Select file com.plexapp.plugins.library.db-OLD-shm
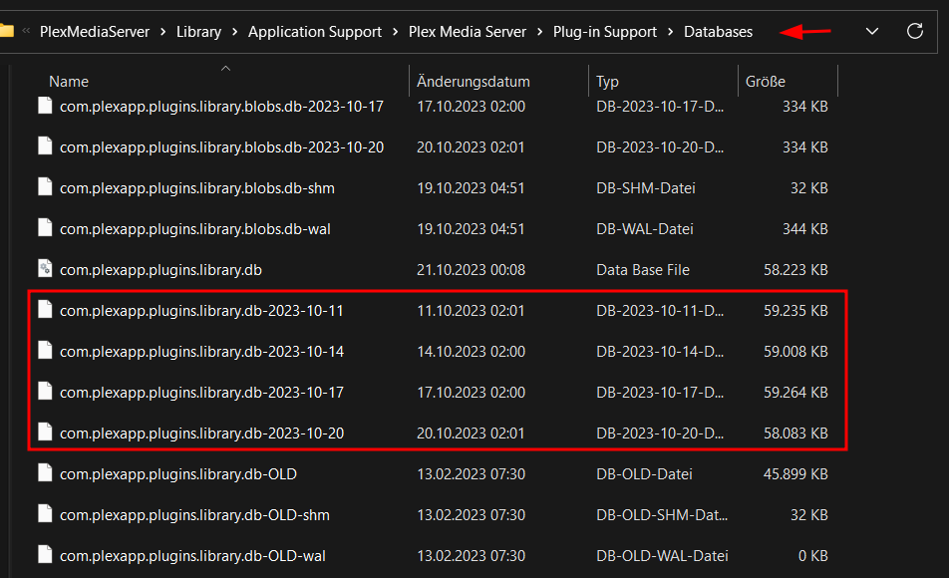This screenshot has height=578, width=949. point(194,515)
